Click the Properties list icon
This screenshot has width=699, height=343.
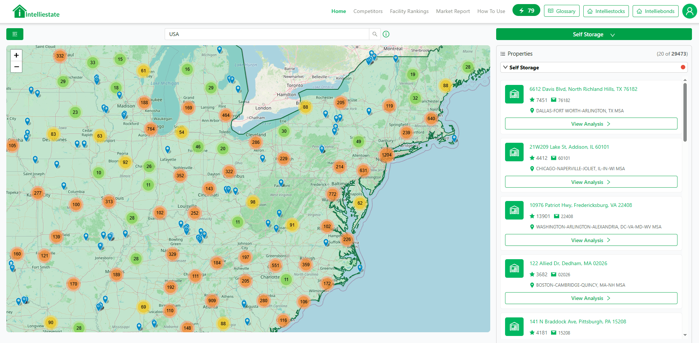[x=503, y=53]
